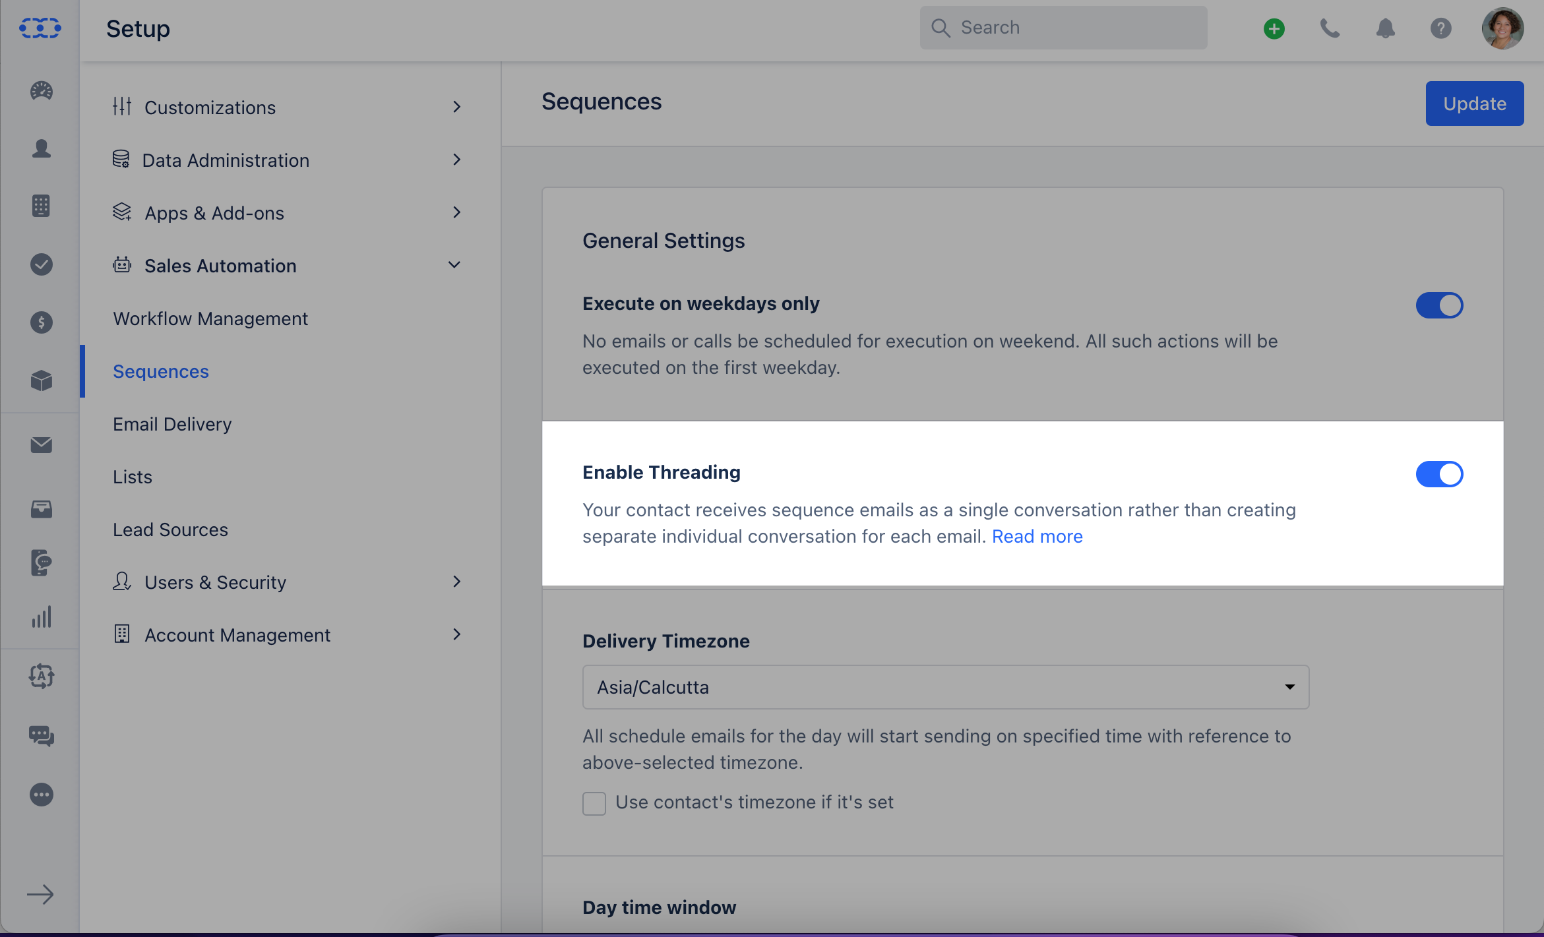The image size is (1544, 937).
Task: Open the Delivery Timezone Asia/Calcutta dropdown
Action: (x=945, y=687)
